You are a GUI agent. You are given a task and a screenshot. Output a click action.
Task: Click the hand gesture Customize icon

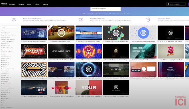point(149,20)
